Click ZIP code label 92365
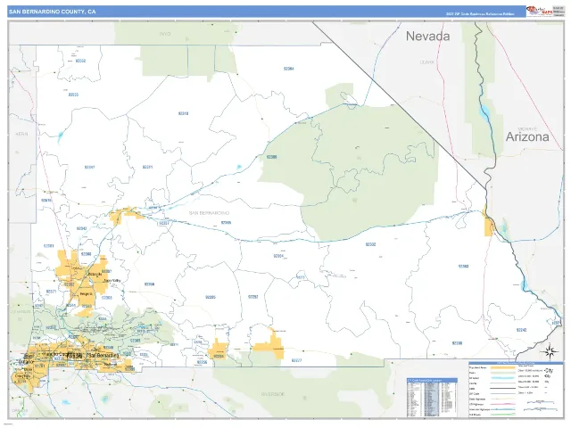Screen dimensions: 571x428 [226, 222]
